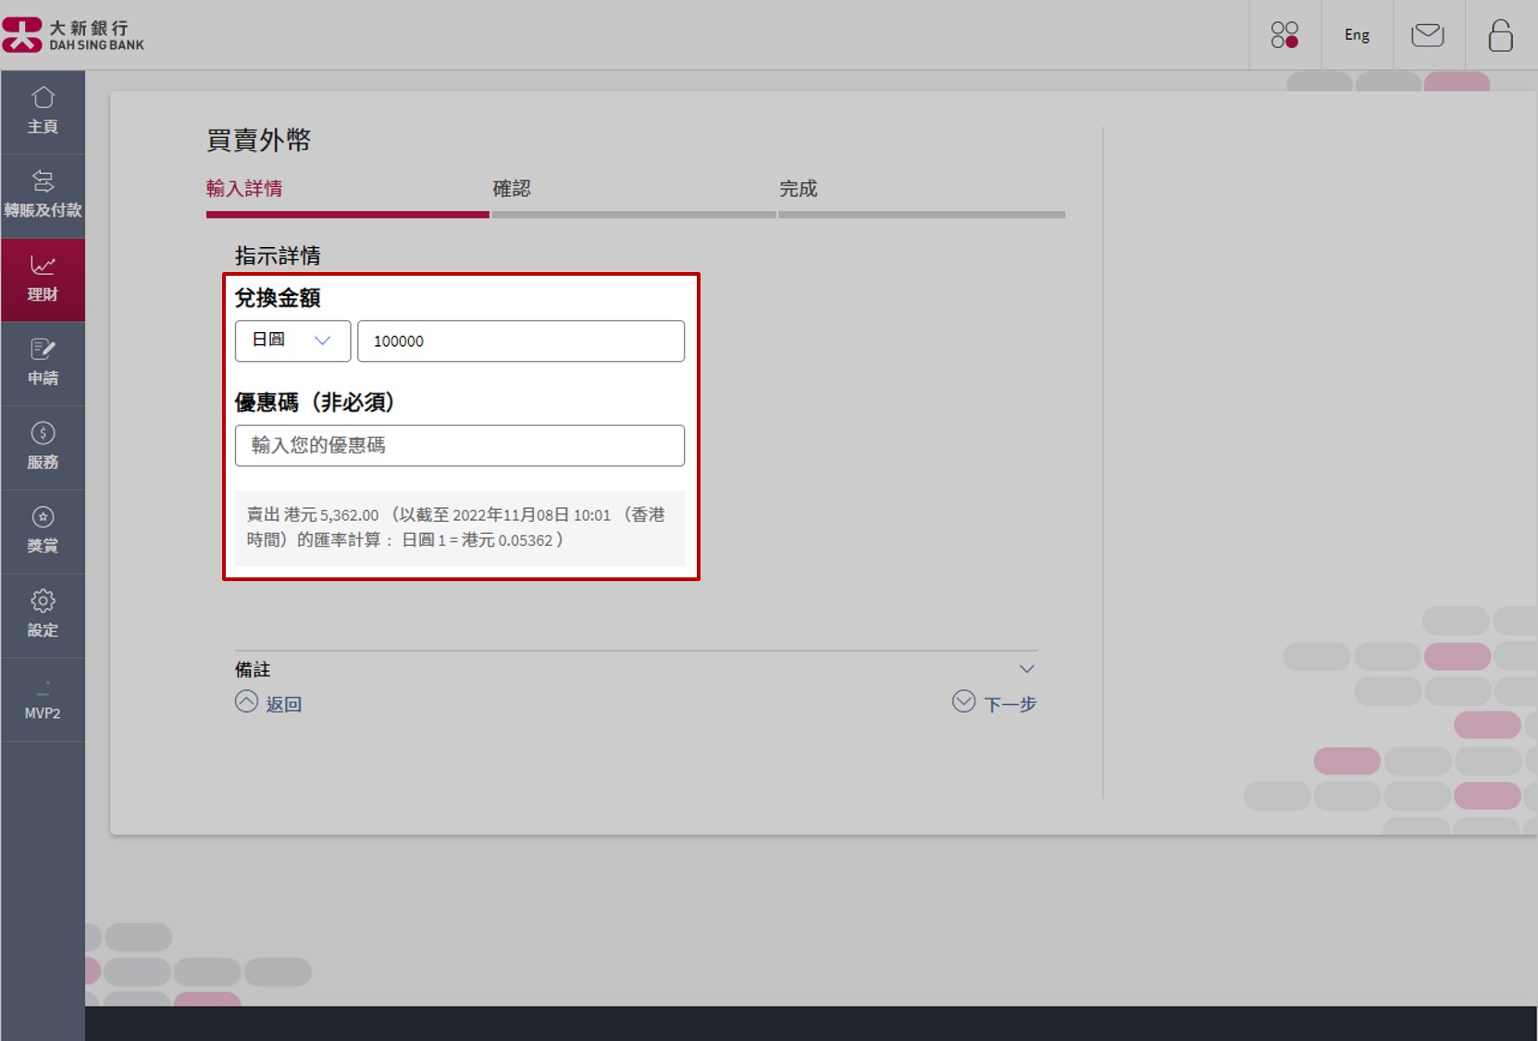Image resolution: width=1538 pixels, height=1041 pixels.
Task: Open 申請 application sidebar item
Action: point(43,363)
